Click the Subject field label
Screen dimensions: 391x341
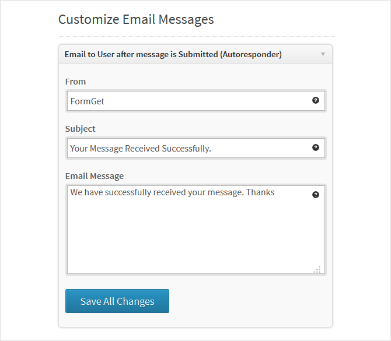pos(81,129)
